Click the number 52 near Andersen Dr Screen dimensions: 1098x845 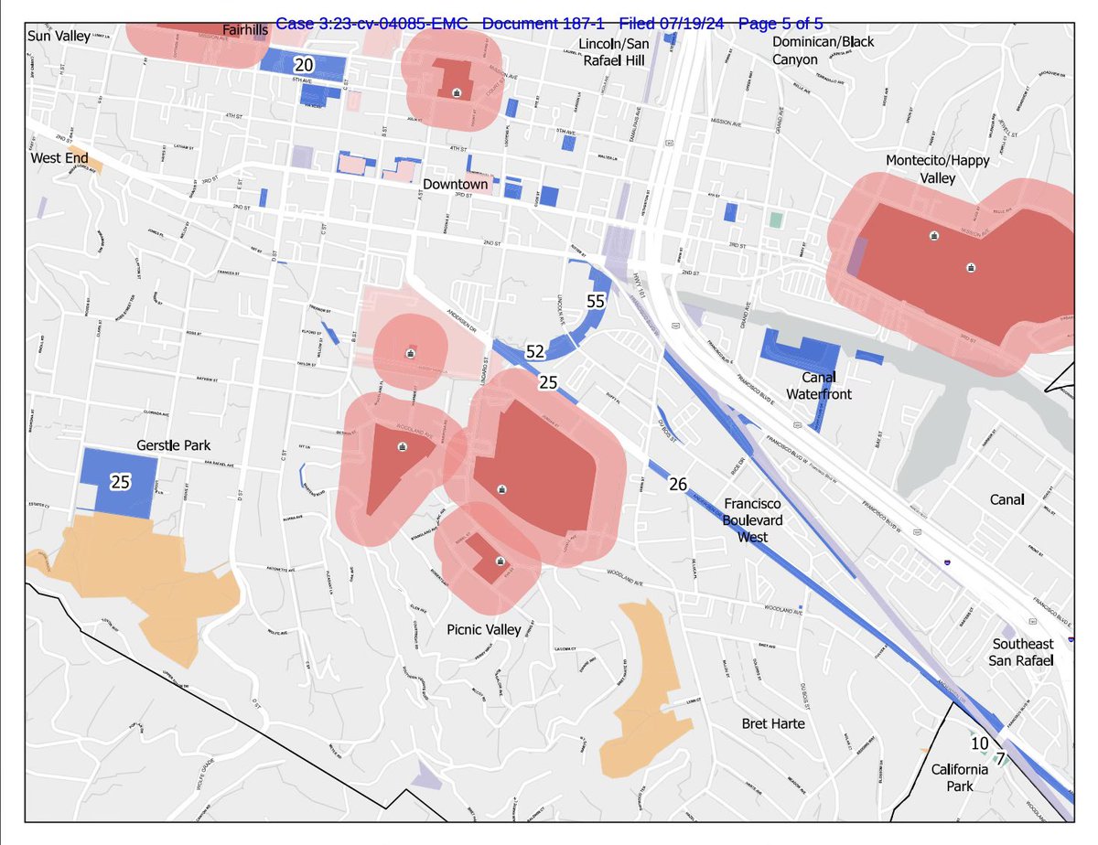point(535,352)
